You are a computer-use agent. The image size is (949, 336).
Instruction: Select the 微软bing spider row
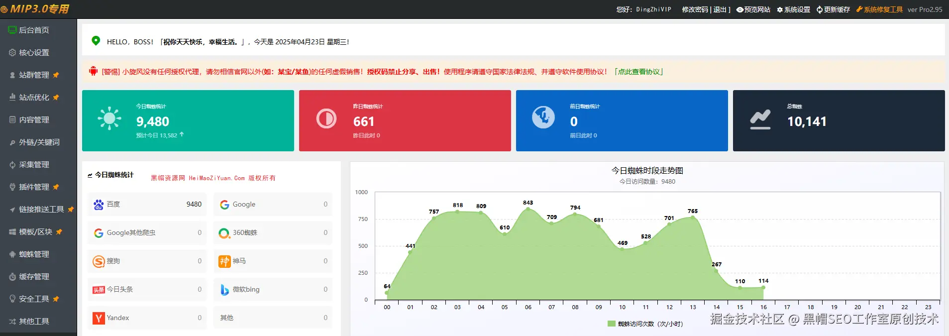point(273,289)
